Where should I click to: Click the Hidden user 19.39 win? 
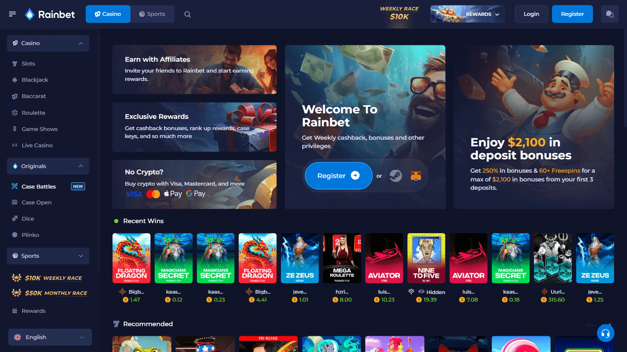coord(426,296)
